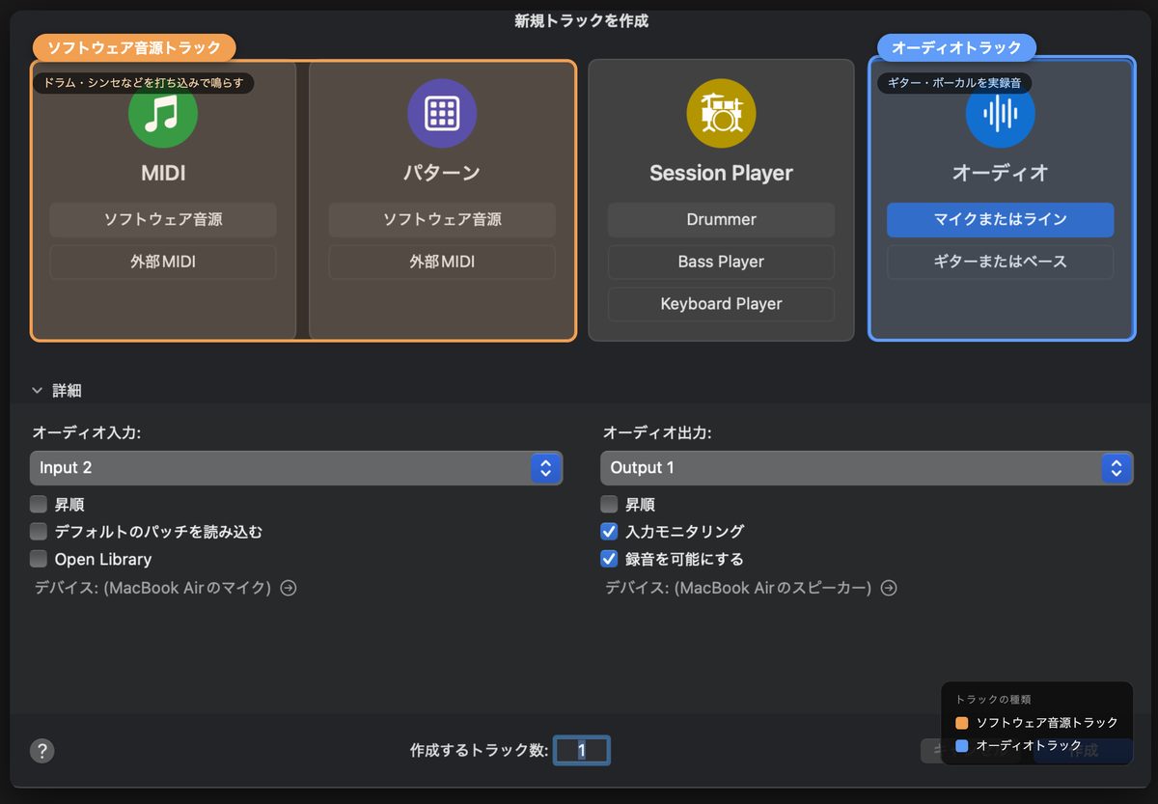Click デバイス: (MacBook Airのスピーカー) text

point(738,588)
